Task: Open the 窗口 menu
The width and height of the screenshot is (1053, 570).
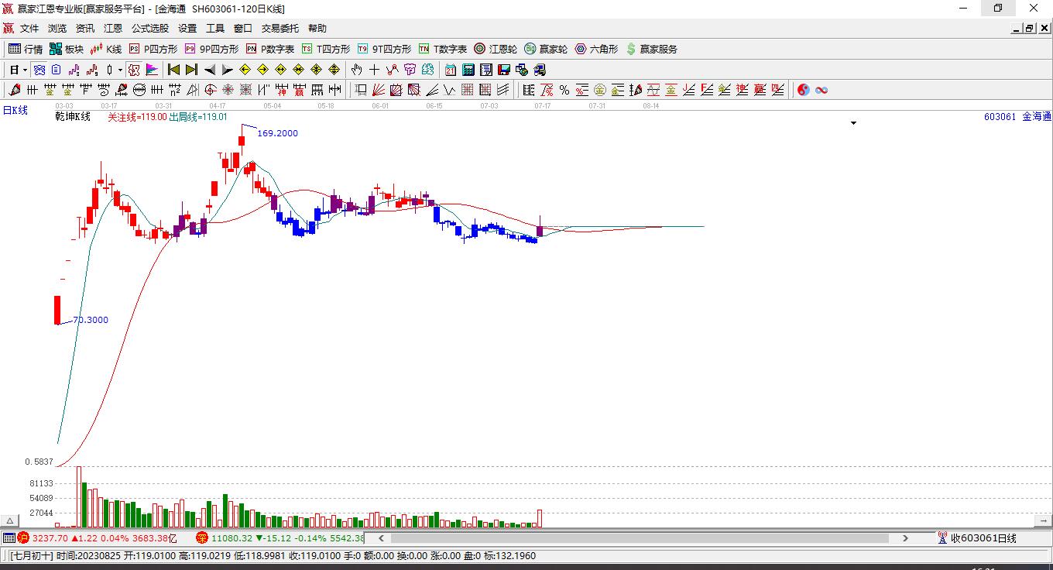Action: pos(243,29)
